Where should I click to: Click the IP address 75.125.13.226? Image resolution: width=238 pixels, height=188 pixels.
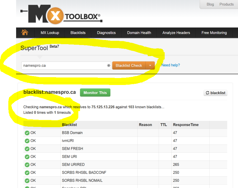103,107
